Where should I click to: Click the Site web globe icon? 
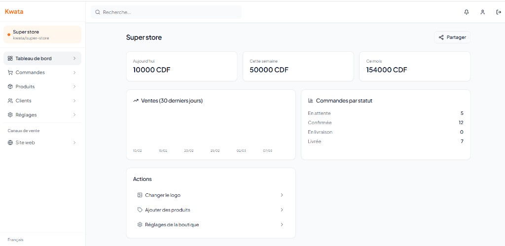(x=10, y=143)
